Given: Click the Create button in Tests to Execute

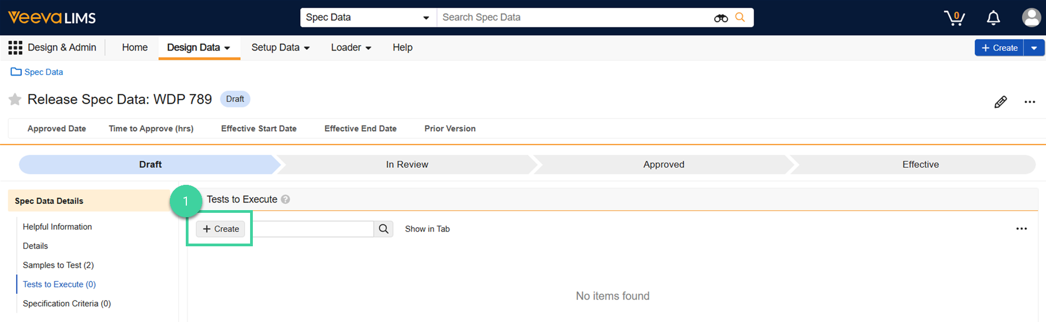Looking at the screenshot, I should [220, 229].
